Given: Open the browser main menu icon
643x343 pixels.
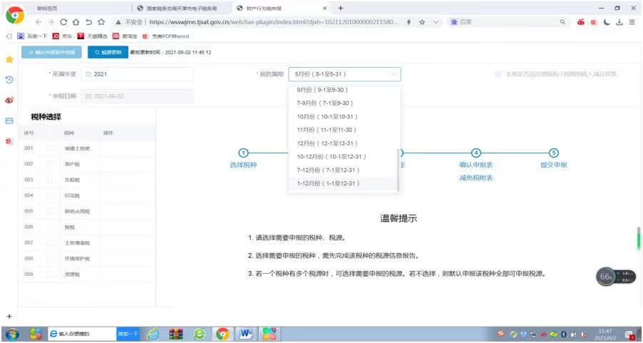Looking at the screenshot, I should (632, 22).
